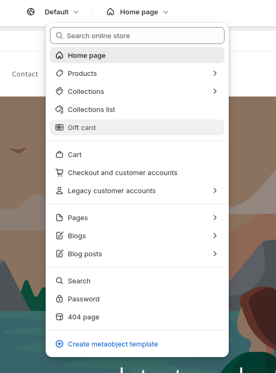The image size is (276, 373).
Task: Click the 404 page layout icon
Action: (x=59, y=317)
